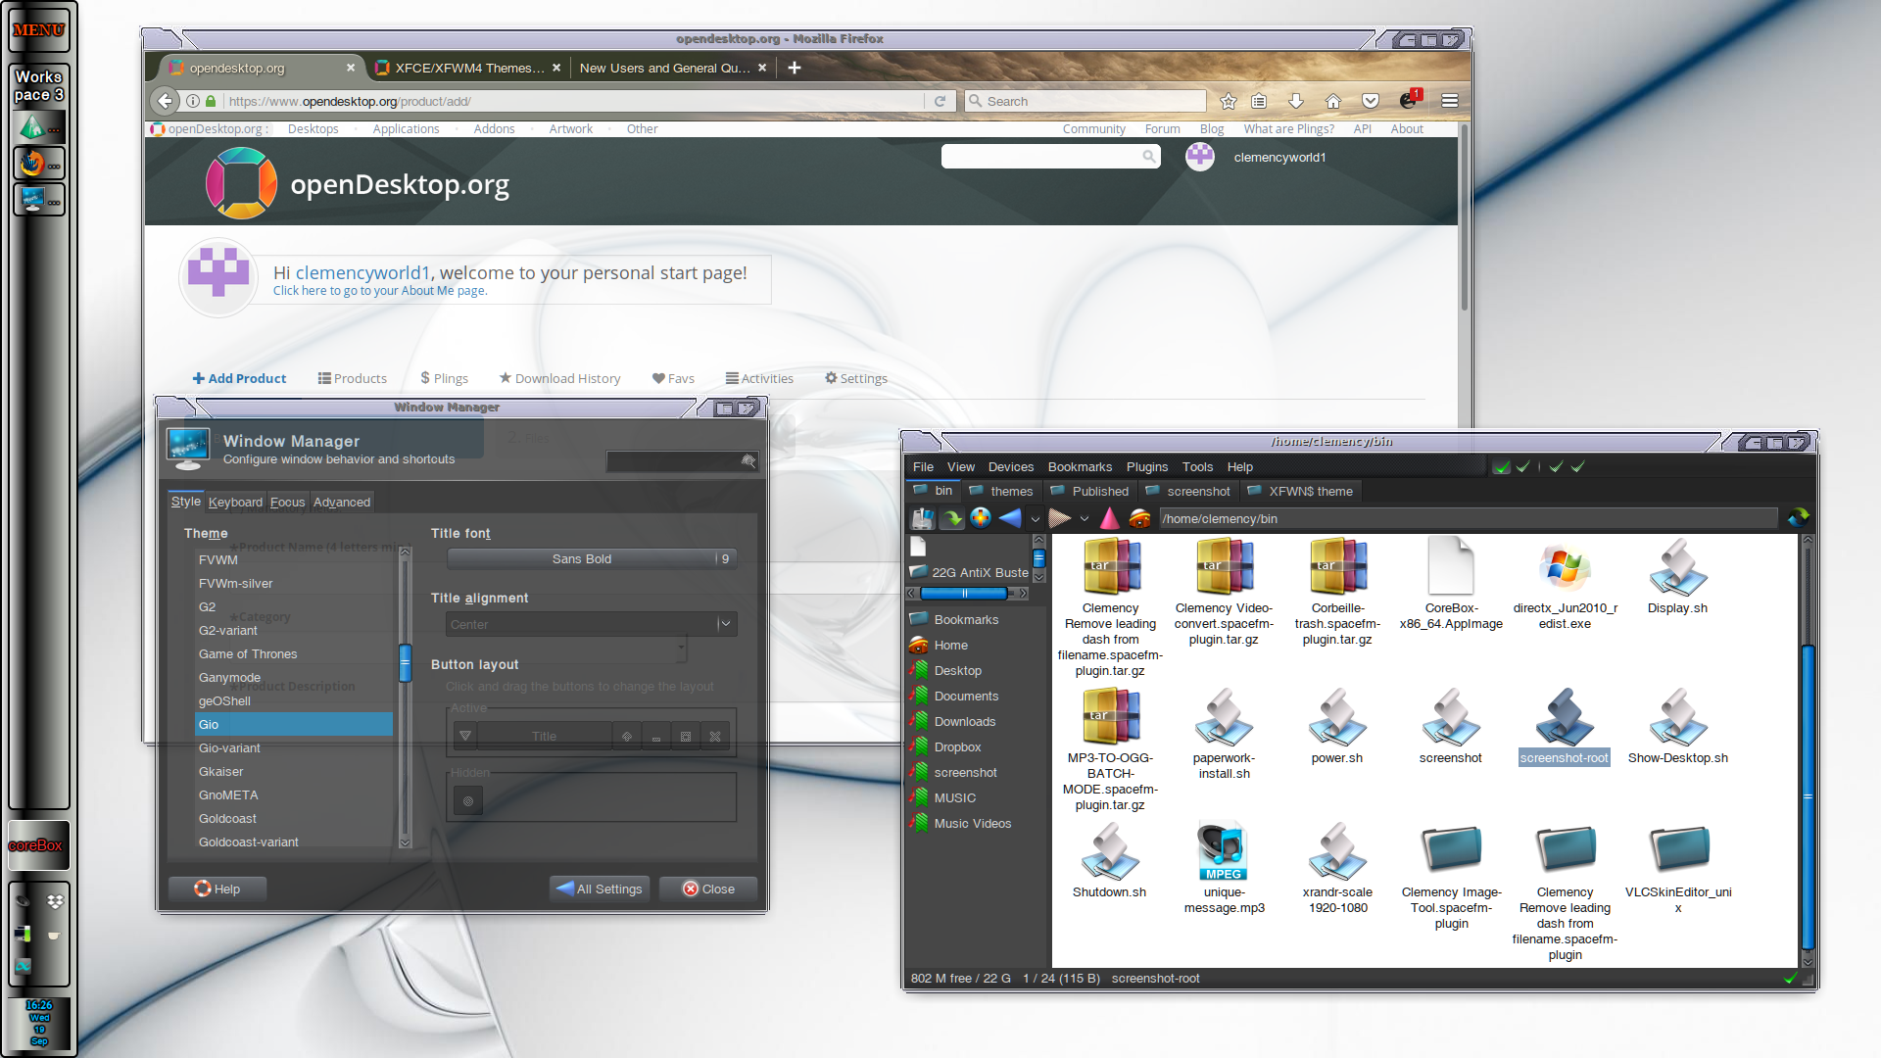Open the bookmarks list icon in Firefox
This screenshot has width=1881, height=1058.
click(x=1259, y=101)
